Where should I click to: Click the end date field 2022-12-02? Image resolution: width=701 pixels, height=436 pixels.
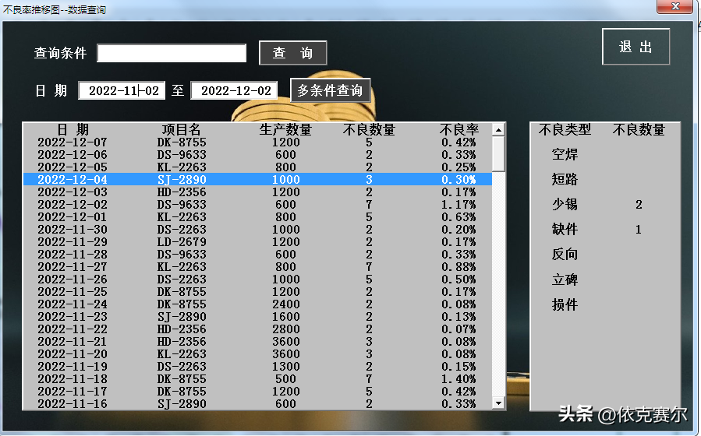pyautogui.click(x=234, y=90)
